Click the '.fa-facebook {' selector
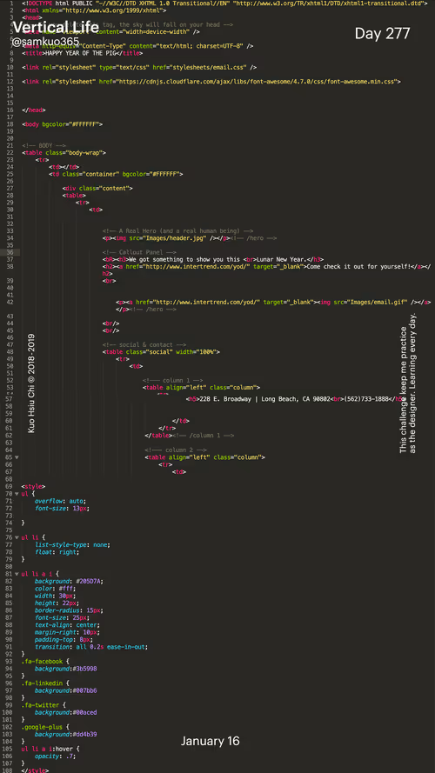Image resolution: width=435 pixels, height=773 pixels. point(45,661)
